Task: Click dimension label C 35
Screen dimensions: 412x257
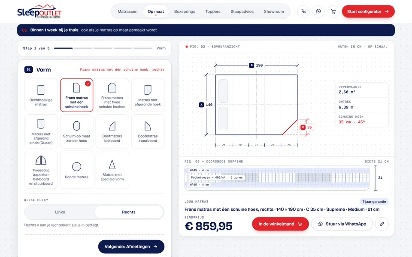Action: point(306,128)
